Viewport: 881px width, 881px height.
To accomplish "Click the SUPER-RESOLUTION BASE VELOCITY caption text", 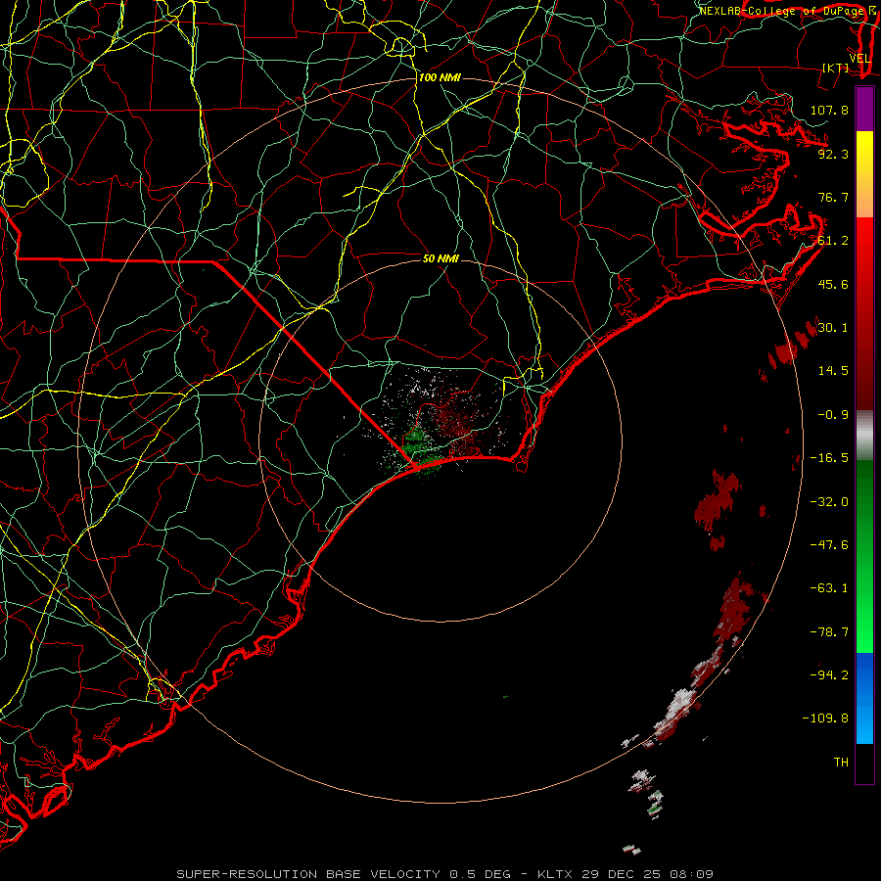I will (x=308, y=874).
